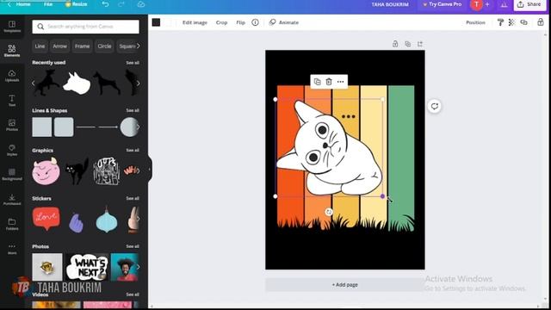
Task: Open the Photos sidebar tab
Action: point(12,125)
